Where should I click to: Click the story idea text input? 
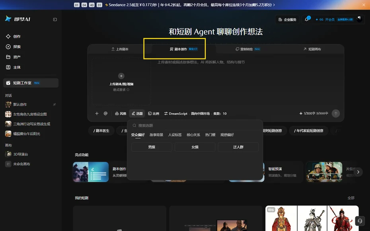247,82
